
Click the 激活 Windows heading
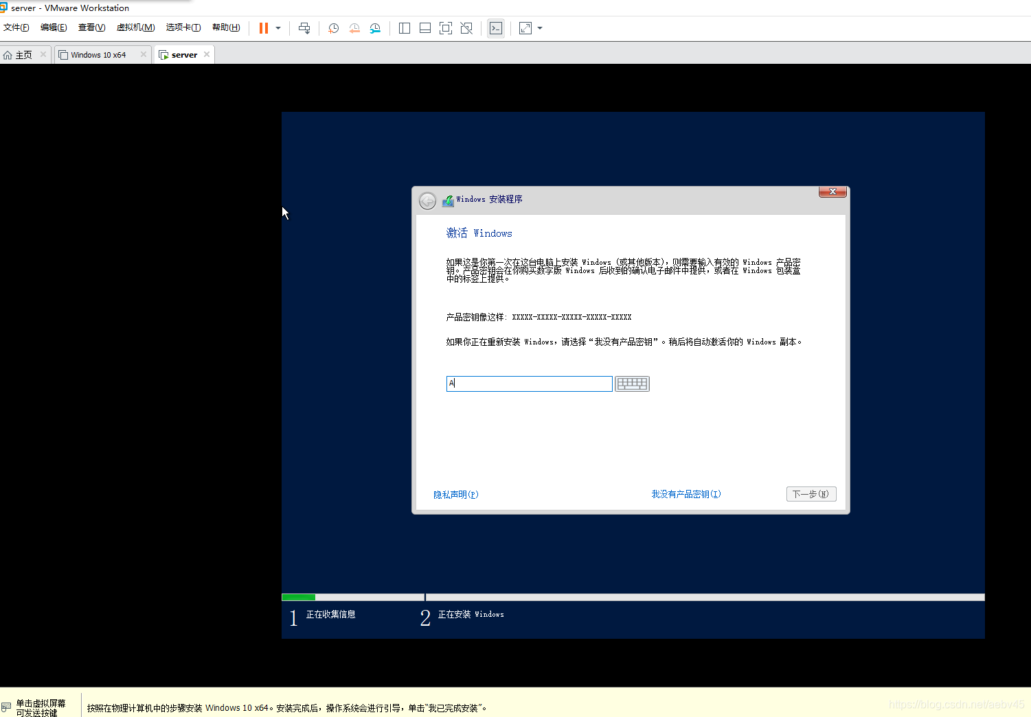(x=479, y=233)
